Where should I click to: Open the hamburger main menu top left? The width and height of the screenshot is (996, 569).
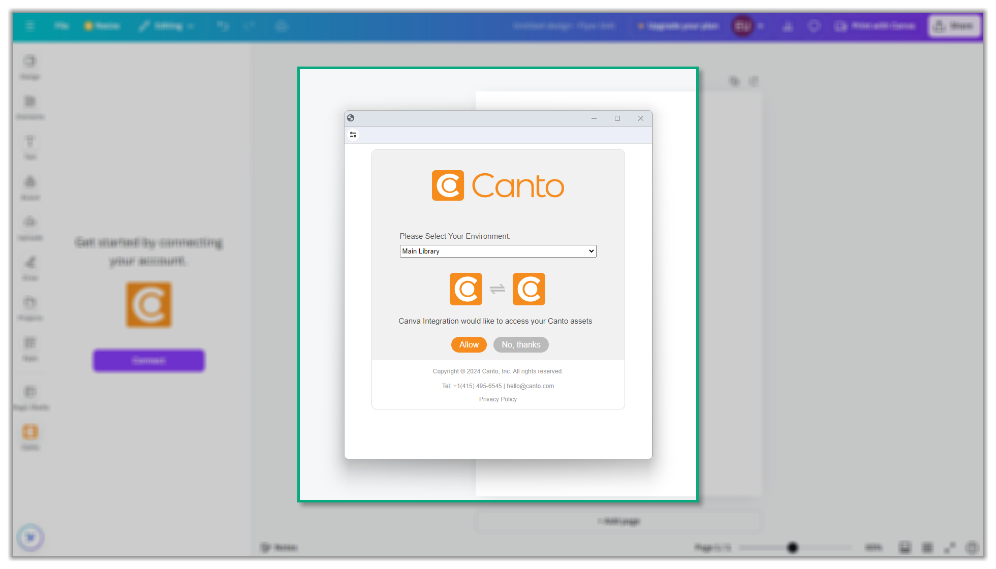[30, 25]
